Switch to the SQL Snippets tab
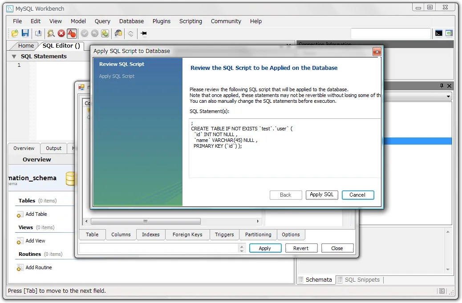 tap(362, 280)
